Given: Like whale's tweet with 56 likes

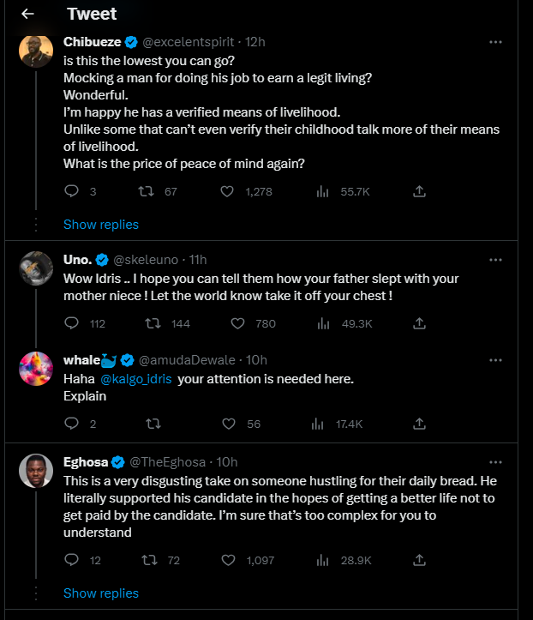Looking at the screenshot, I should point(227,423).
